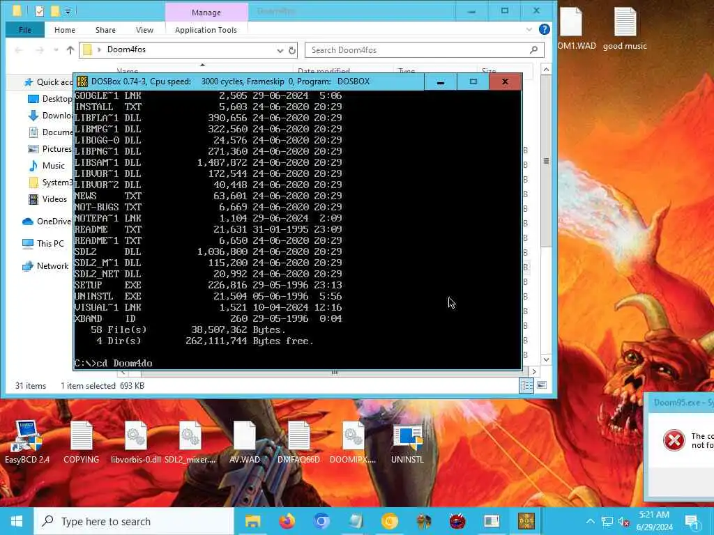Image resolution: width=714 pixels, height=535 pixels.
Task: Select This PC in the navigation pane
Action: point(44,243)
